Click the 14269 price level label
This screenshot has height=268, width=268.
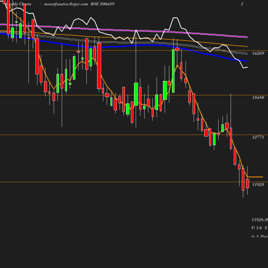[x=258, y=53]
